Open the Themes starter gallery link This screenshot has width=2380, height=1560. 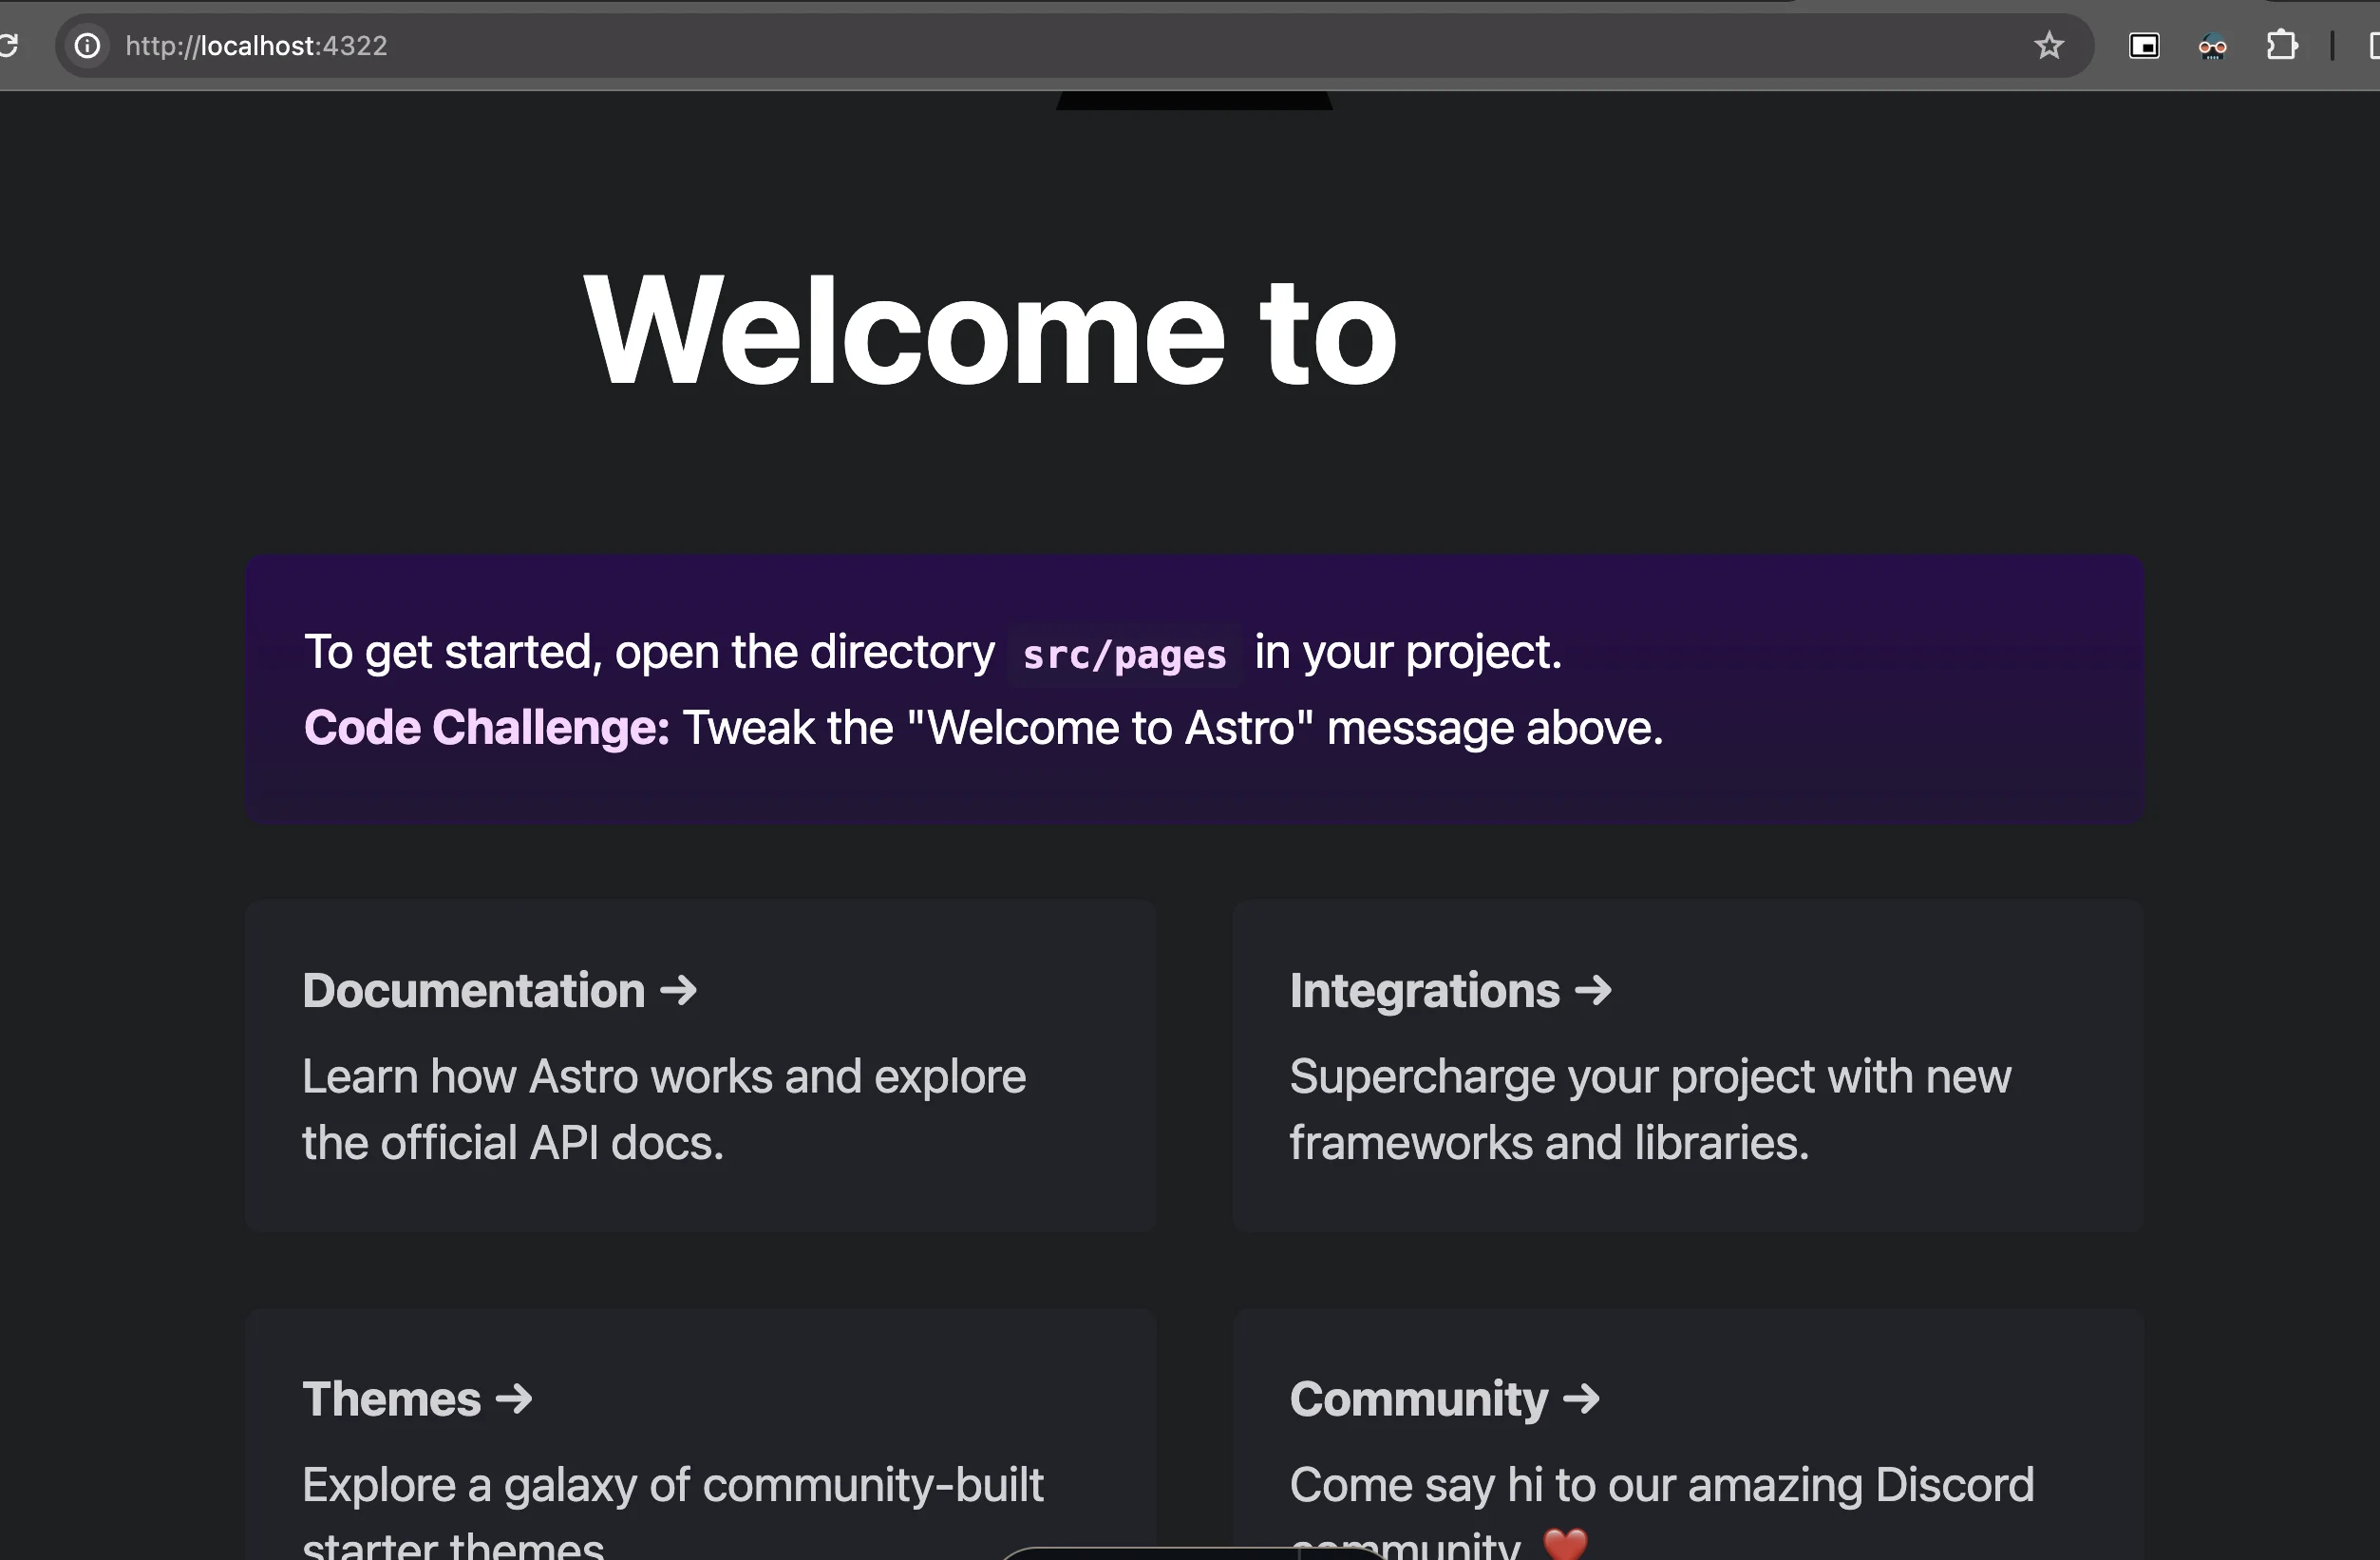(391, 1398)
